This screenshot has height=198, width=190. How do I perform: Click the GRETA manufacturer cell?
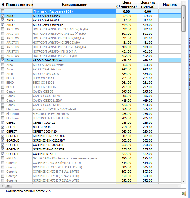[x=19, y=158]
